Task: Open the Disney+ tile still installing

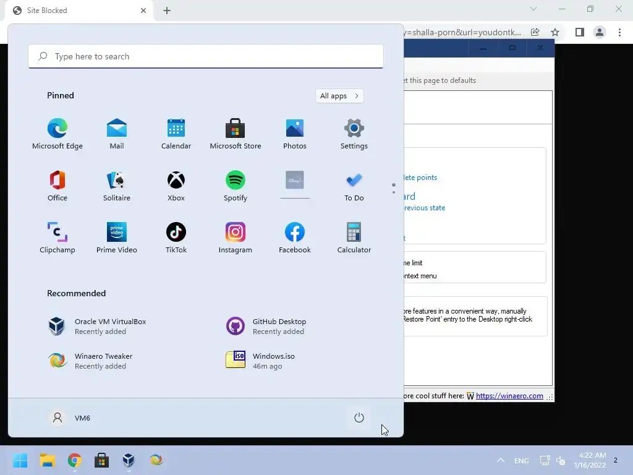Action: 295,185
